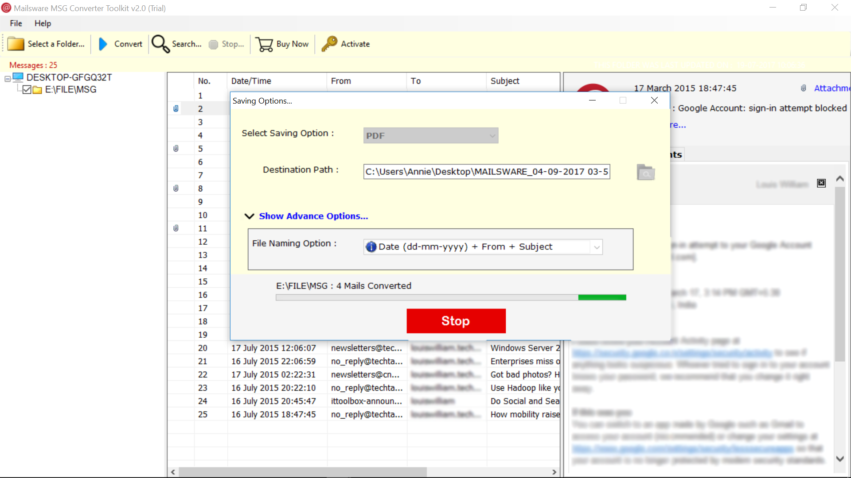Click the Select a Folder icon
Viewport: 851px width, 478px height.
(16, 44)
